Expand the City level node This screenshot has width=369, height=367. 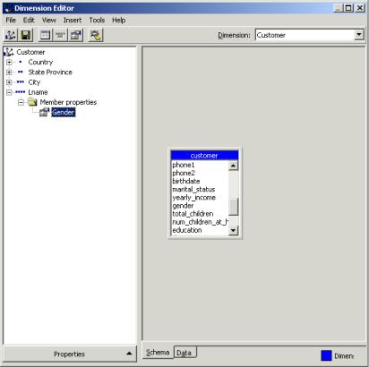click(x=9, y=82)
